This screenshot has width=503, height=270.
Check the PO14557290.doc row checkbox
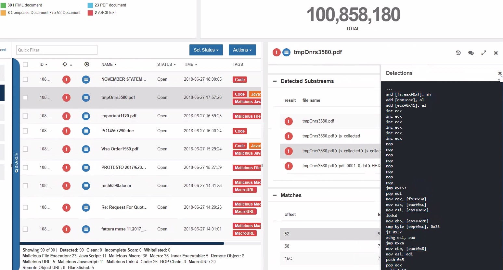pyautogui.click(x=25, y=131)
